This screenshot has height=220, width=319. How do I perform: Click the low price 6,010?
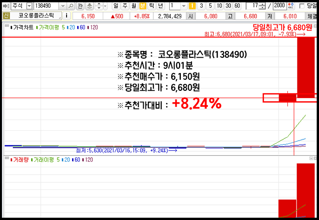(290, 16)
